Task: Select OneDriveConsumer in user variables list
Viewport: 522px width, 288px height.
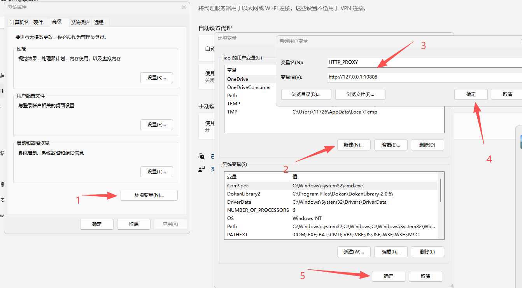Action: 249,87
